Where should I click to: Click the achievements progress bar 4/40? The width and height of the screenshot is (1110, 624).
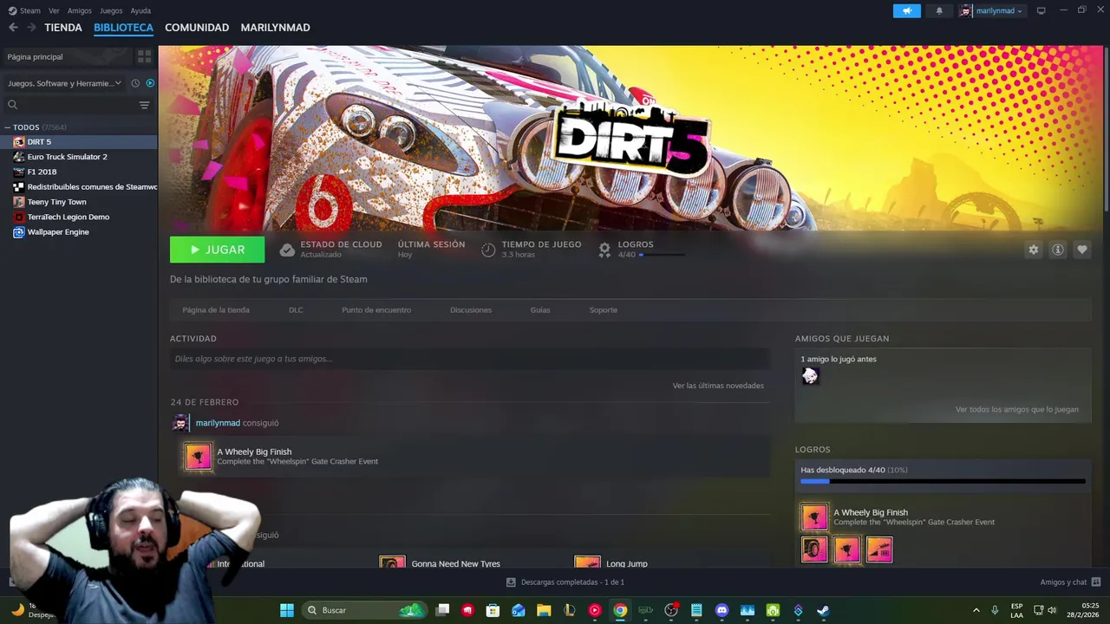943,481
